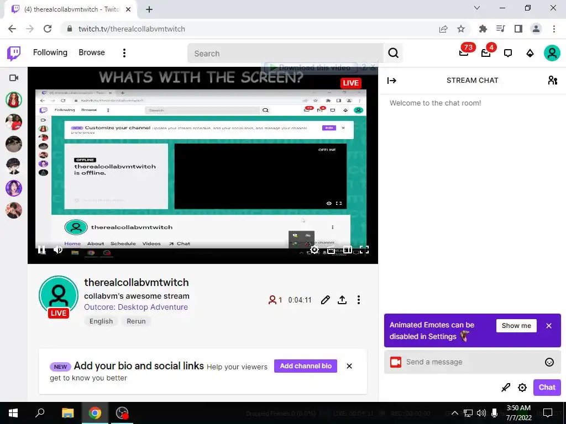Image resolution: width=566 pixels, height=424 pixels.
Task: Open OBS Studio from the taskbar
Action: pyautogui.click(x=122, y=413)
